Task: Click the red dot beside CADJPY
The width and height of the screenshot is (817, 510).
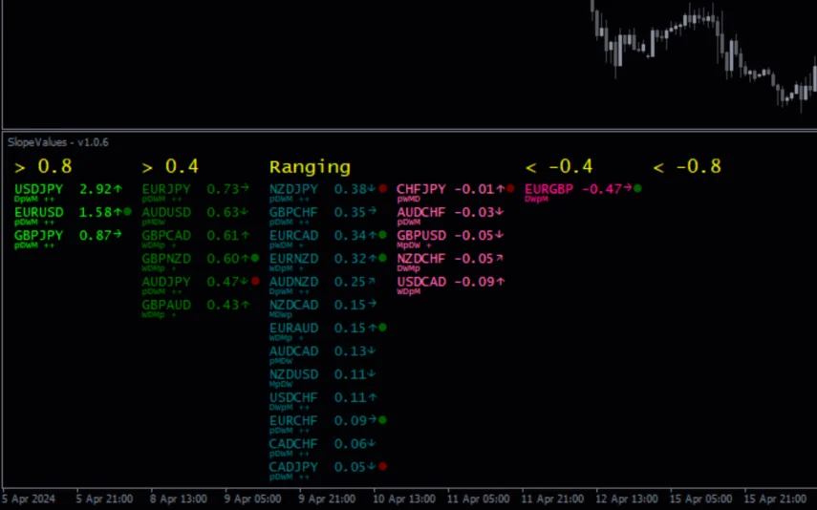Action: point(382,466)
